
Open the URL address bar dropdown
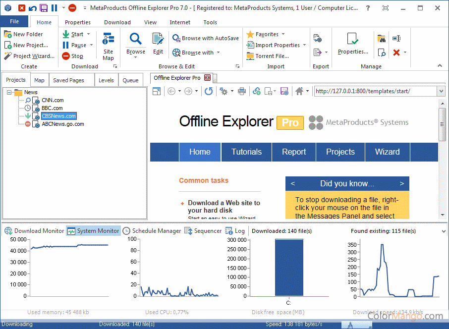(x=441, y=91)
